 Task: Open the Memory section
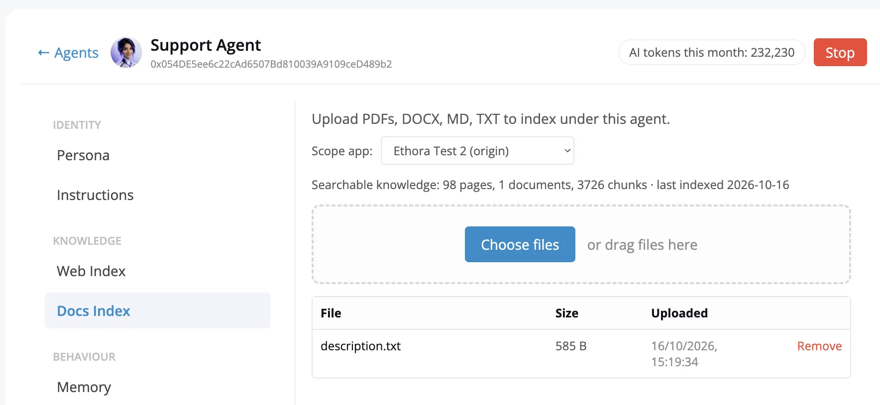(84, 387)
